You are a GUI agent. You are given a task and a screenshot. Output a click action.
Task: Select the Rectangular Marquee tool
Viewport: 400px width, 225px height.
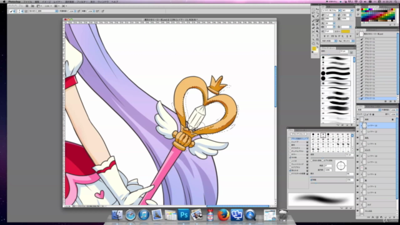point(313,9)
